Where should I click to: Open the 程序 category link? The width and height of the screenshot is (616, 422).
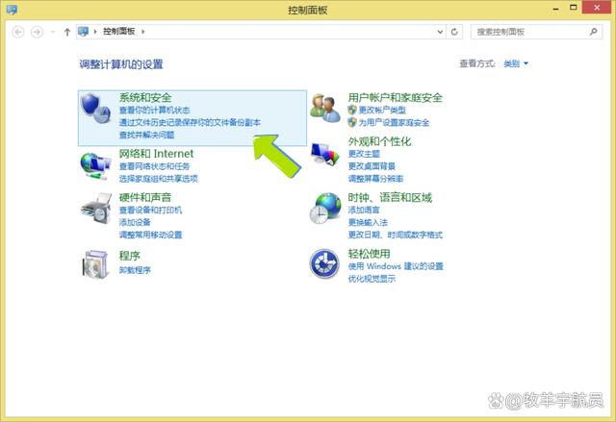click(x=130, y=256)
